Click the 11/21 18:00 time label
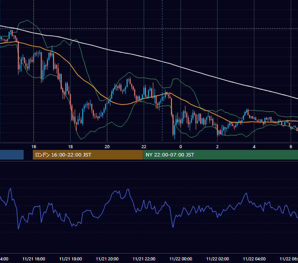This screenshot has height=263, width=298. coord(71,259)
